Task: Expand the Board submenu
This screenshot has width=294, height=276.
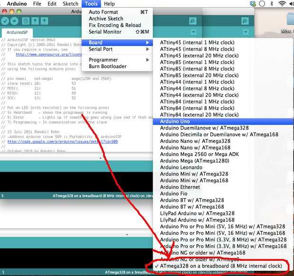Action: pos(117,43)
